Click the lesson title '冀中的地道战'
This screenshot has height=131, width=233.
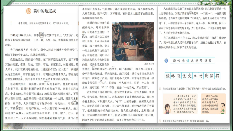click(x=44, y=11)
